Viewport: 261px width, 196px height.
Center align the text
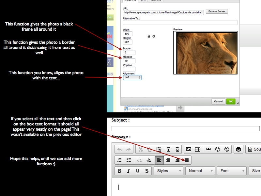click(168, 160)
